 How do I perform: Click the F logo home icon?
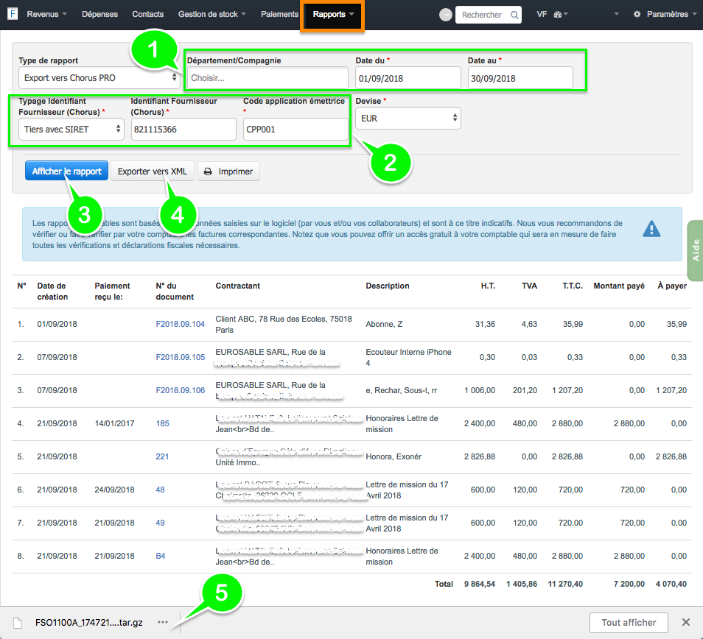[13, 14]
